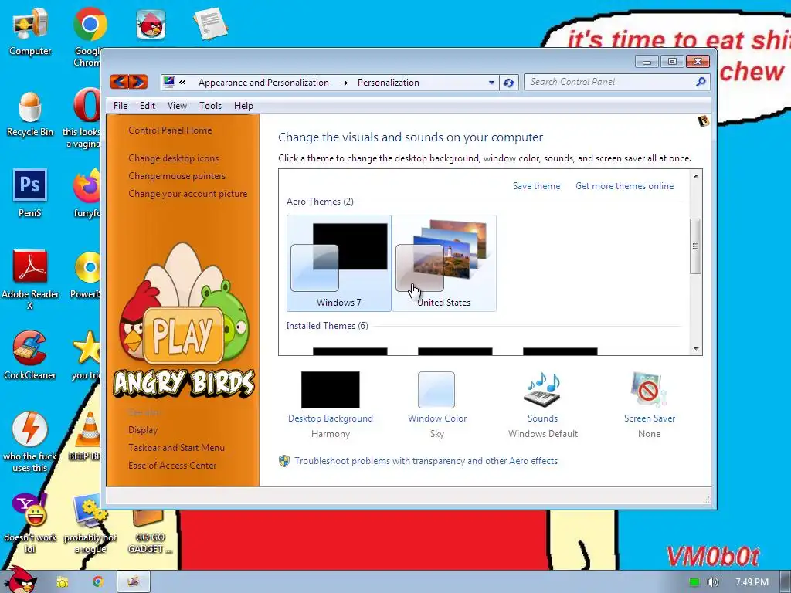The image size is (791, 593).
Task: Click Change desktop icons link
Action: [x=174, y=158]
